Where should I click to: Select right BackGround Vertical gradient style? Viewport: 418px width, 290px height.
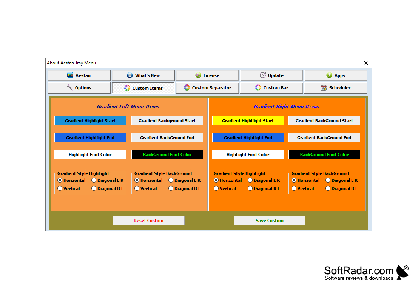click(302, 189)
